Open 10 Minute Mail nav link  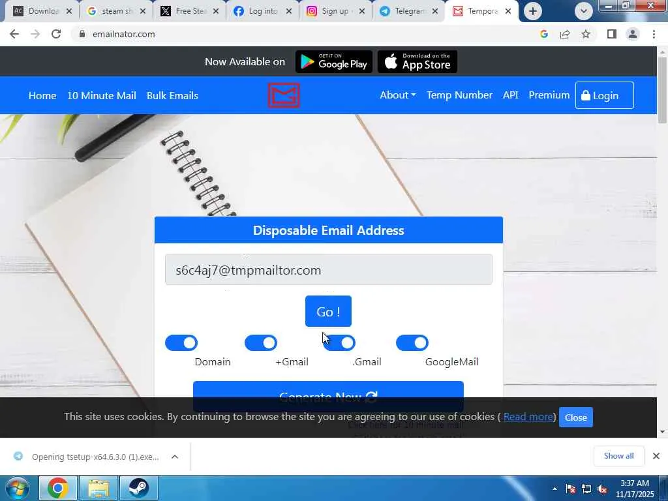tap(101, 95)
